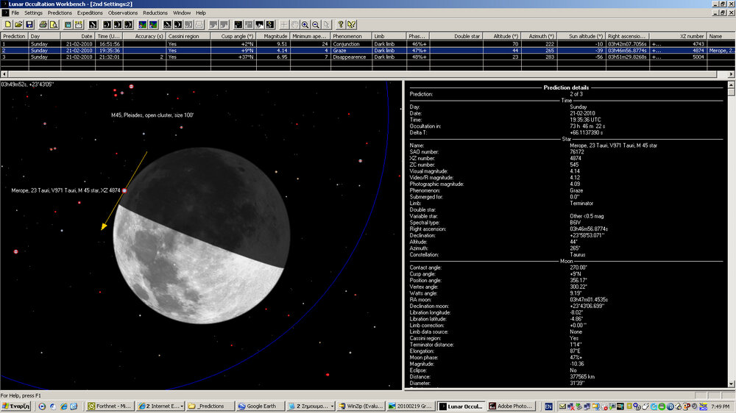Open the Reductions menu
The width and height of the screenshot is (736, 413).
pos(155,12)
